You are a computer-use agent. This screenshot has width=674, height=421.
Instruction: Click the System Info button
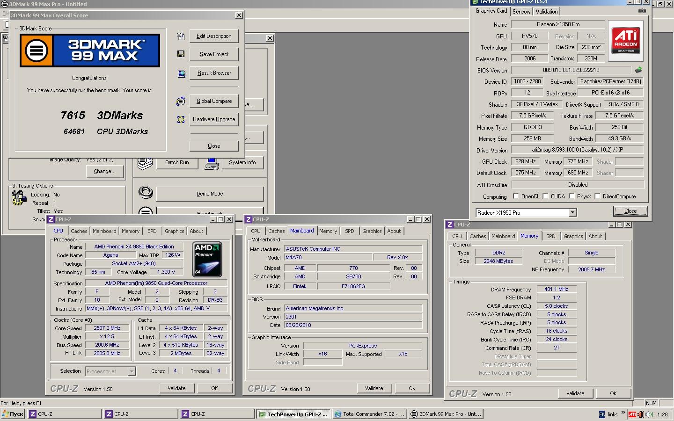(242, 163)
